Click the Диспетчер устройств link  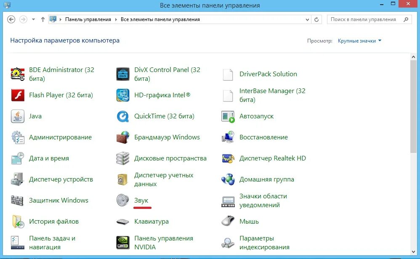tap(61, 179)
